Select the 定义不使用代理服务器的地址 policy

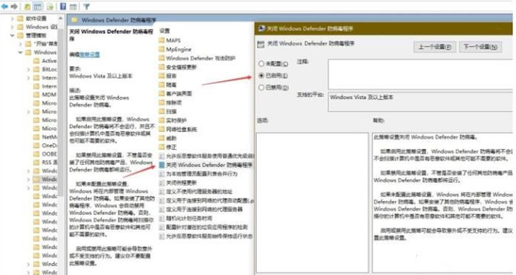point(196,192)
